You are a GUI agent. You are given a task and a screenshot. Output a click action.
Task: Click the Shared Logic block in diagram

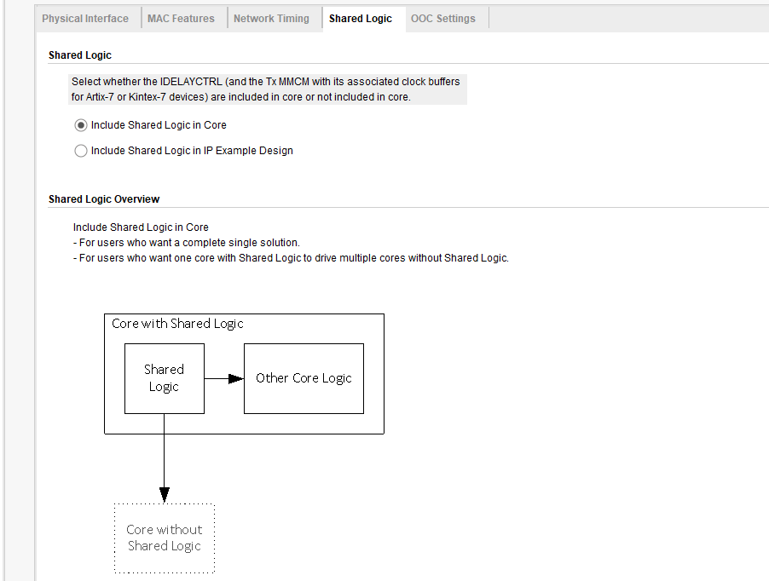click(164, 378)
